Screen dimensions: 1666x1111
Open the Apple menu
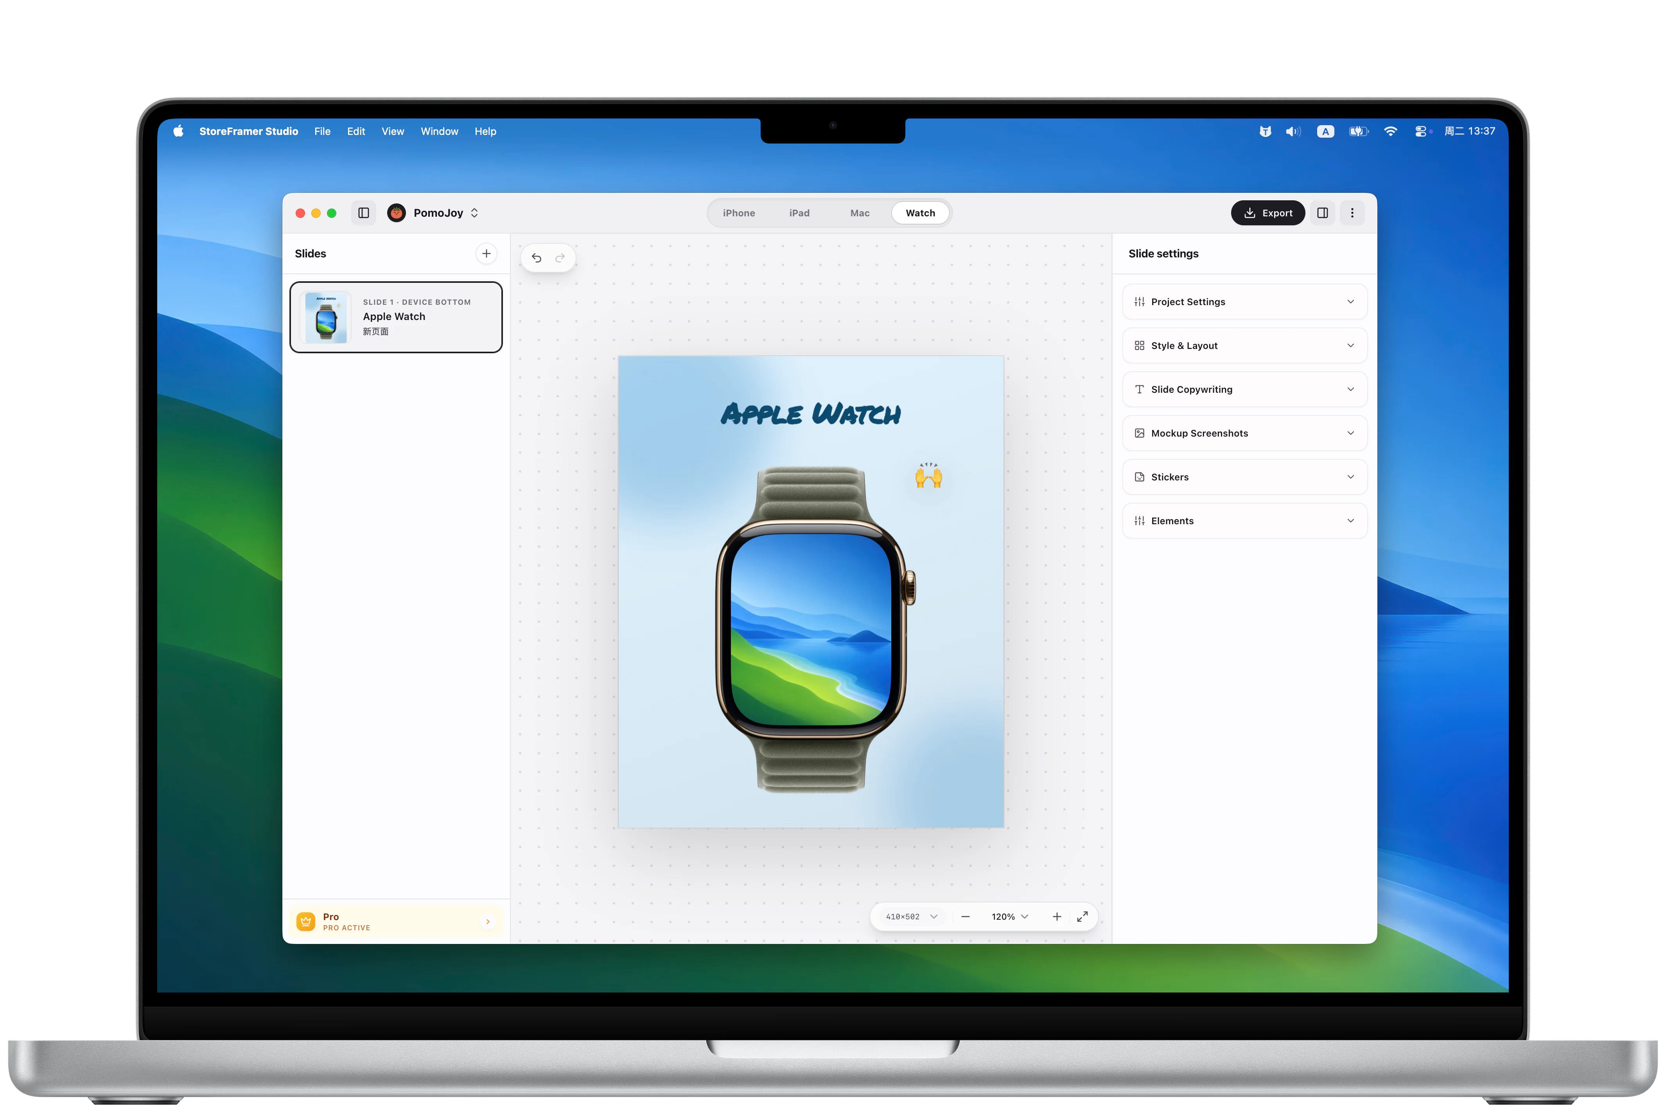tap(178, 131)
